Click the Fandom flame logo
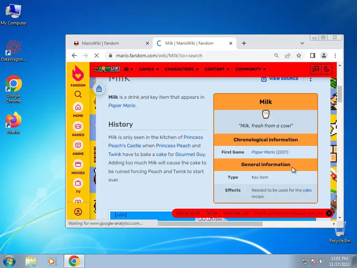The height and width of the screenshot is (268, 357). click(78, 73)
